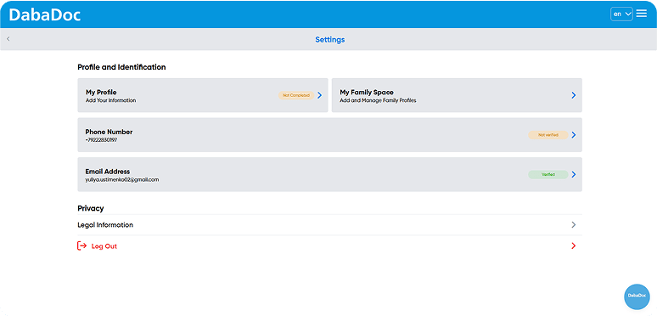Open the Phone Number row
657x316 pixels.
[329, 135]
